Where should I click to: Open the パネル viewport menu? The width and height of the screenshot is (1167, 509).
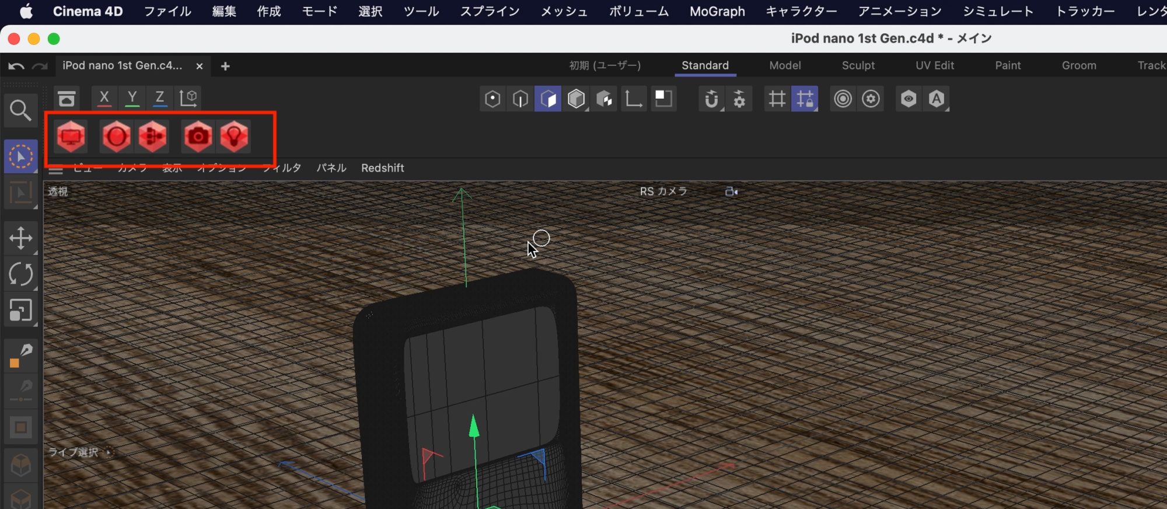331,168
